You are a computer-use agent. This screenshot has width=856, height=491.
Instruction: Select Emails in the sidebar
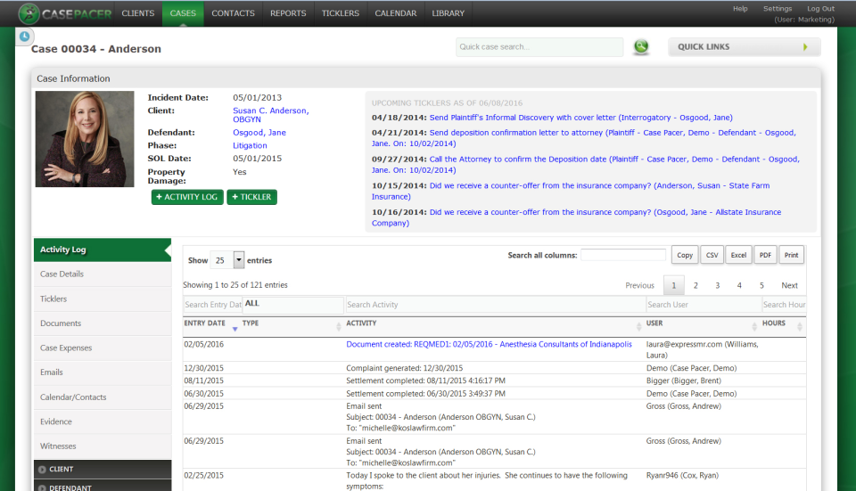[103, 372]
